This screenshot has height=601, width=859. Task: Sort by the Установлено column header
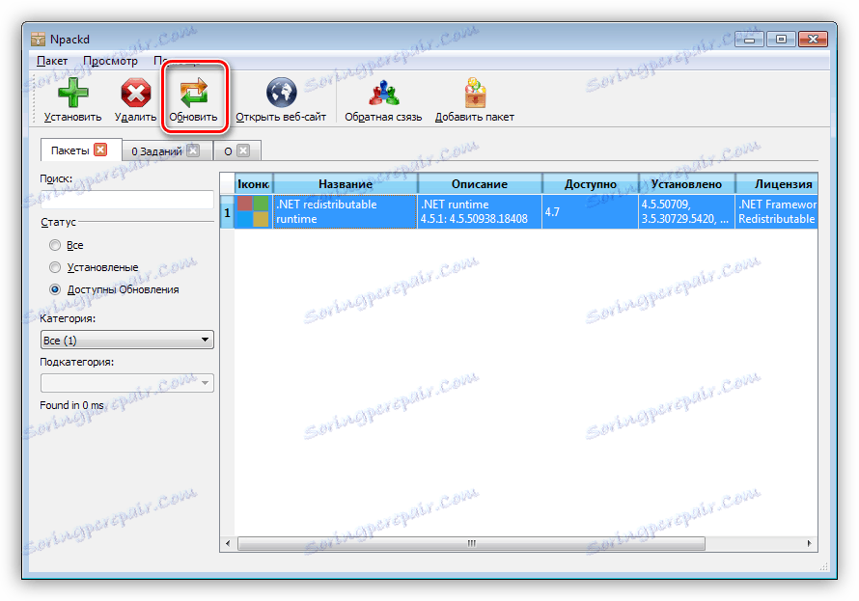click(x=687, y=184)
